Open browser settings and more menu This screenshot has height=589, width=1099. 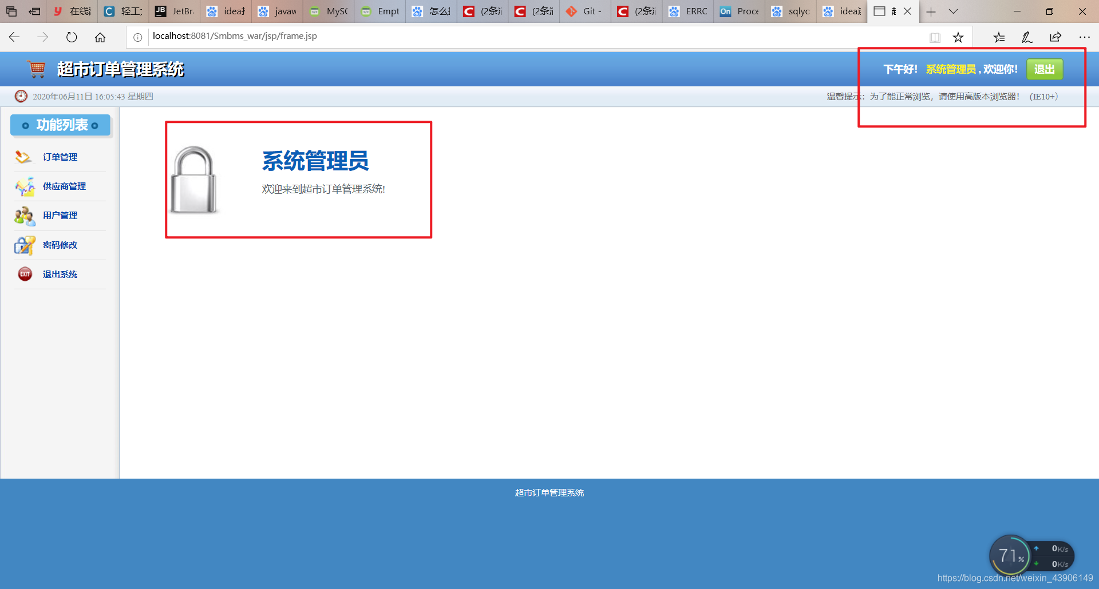click(1084, 38)
